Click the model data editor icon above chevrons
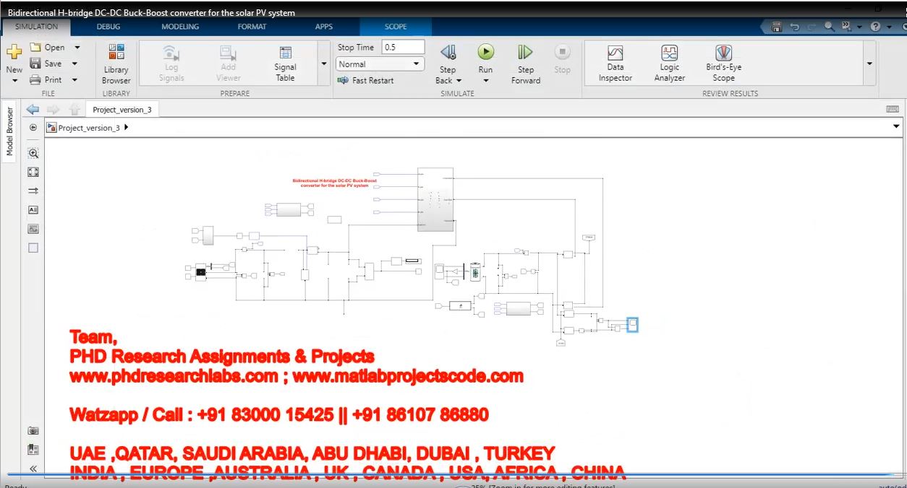The image size is (907, 488). click(x=33, y=449)
